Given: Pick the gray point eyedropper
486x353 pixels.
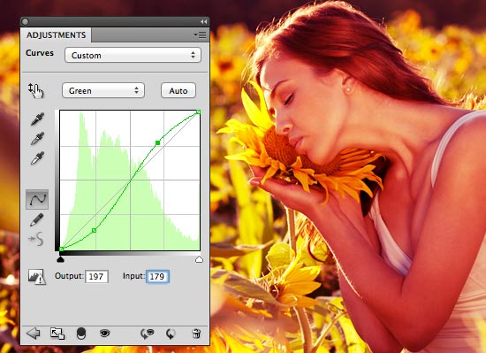Looking at the screenshot, I should [37, 139].
